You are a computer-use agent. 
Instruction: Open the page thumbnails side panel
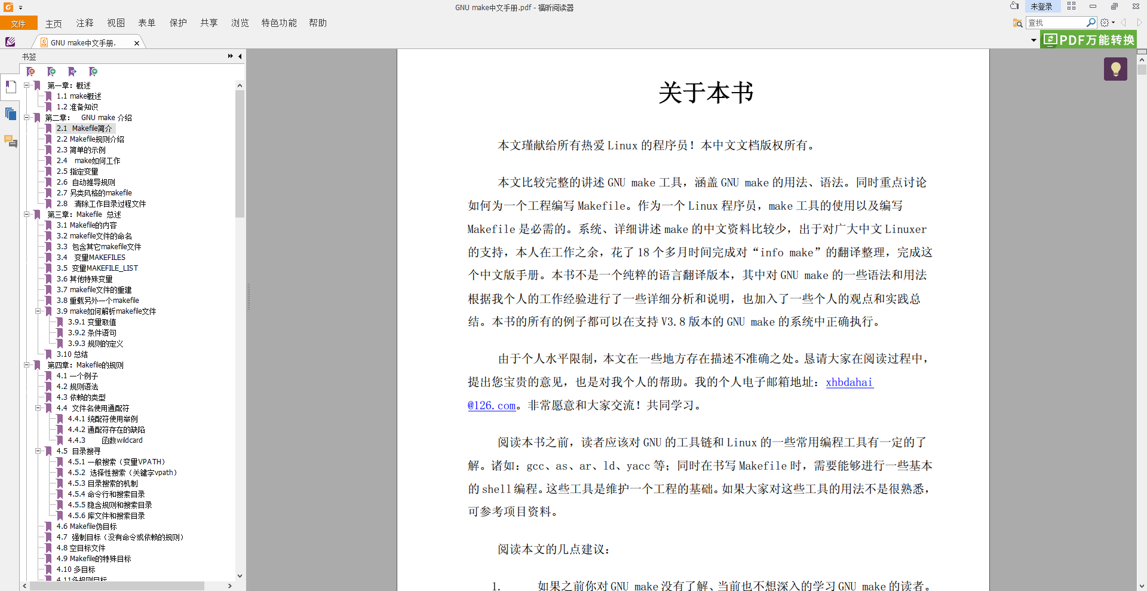point(10,114)
